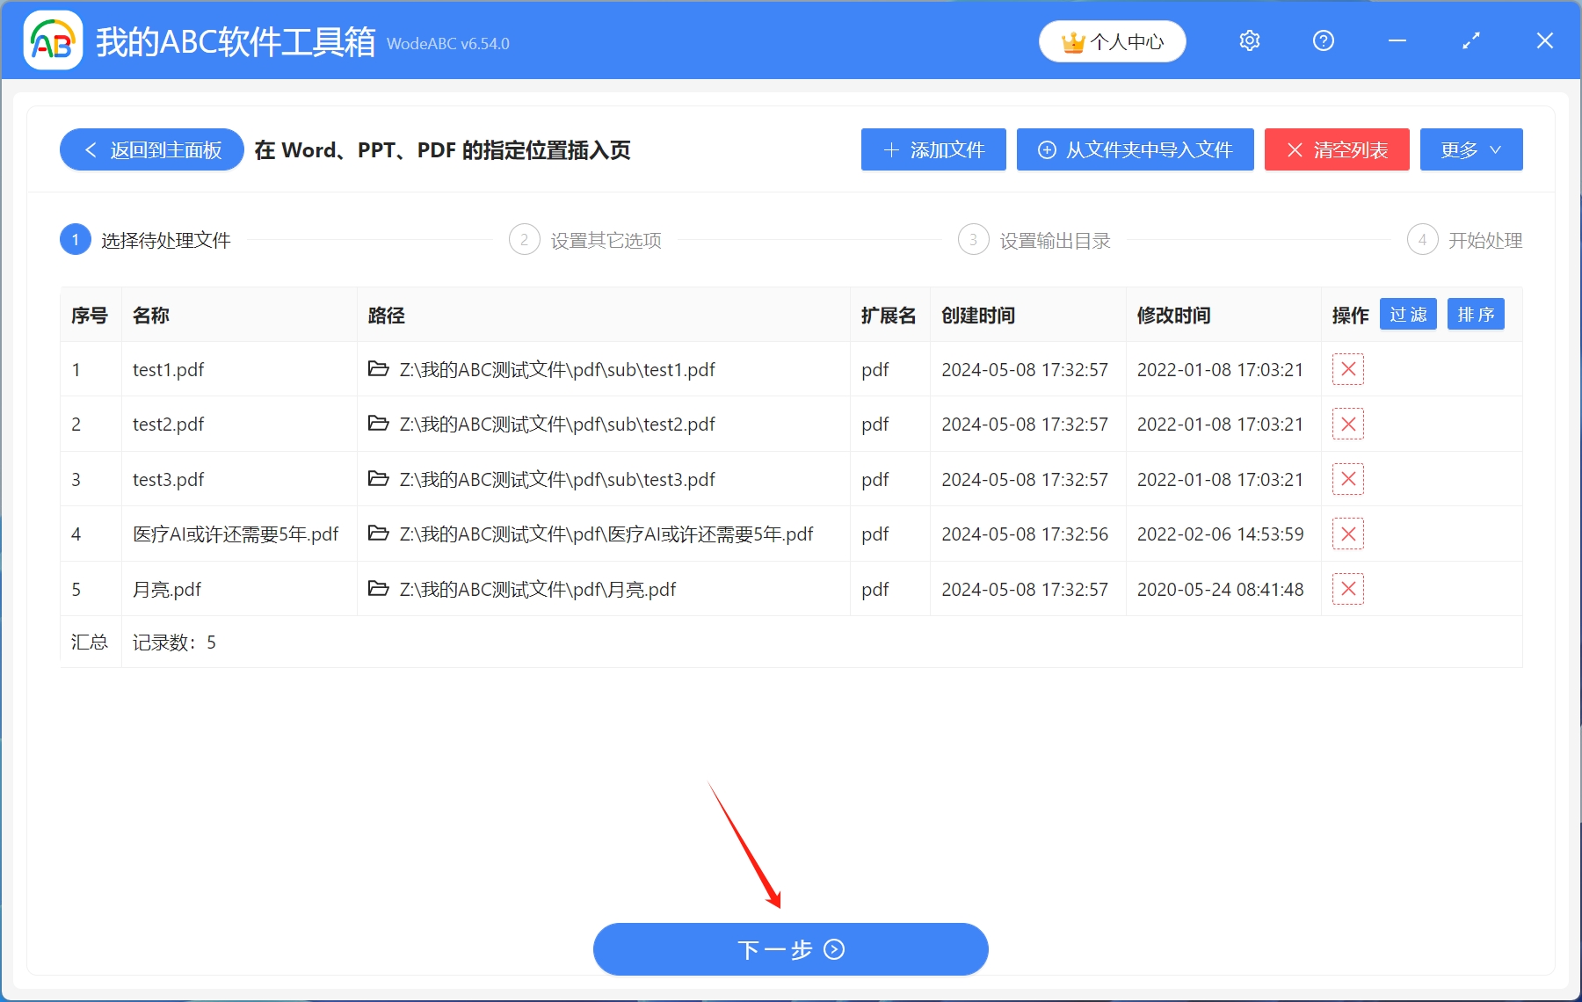Click 从文件夹中导入文件 to import files
Image resolution: width=1582 pixels, height=1002 pixels.
[x=1135, y=149]
